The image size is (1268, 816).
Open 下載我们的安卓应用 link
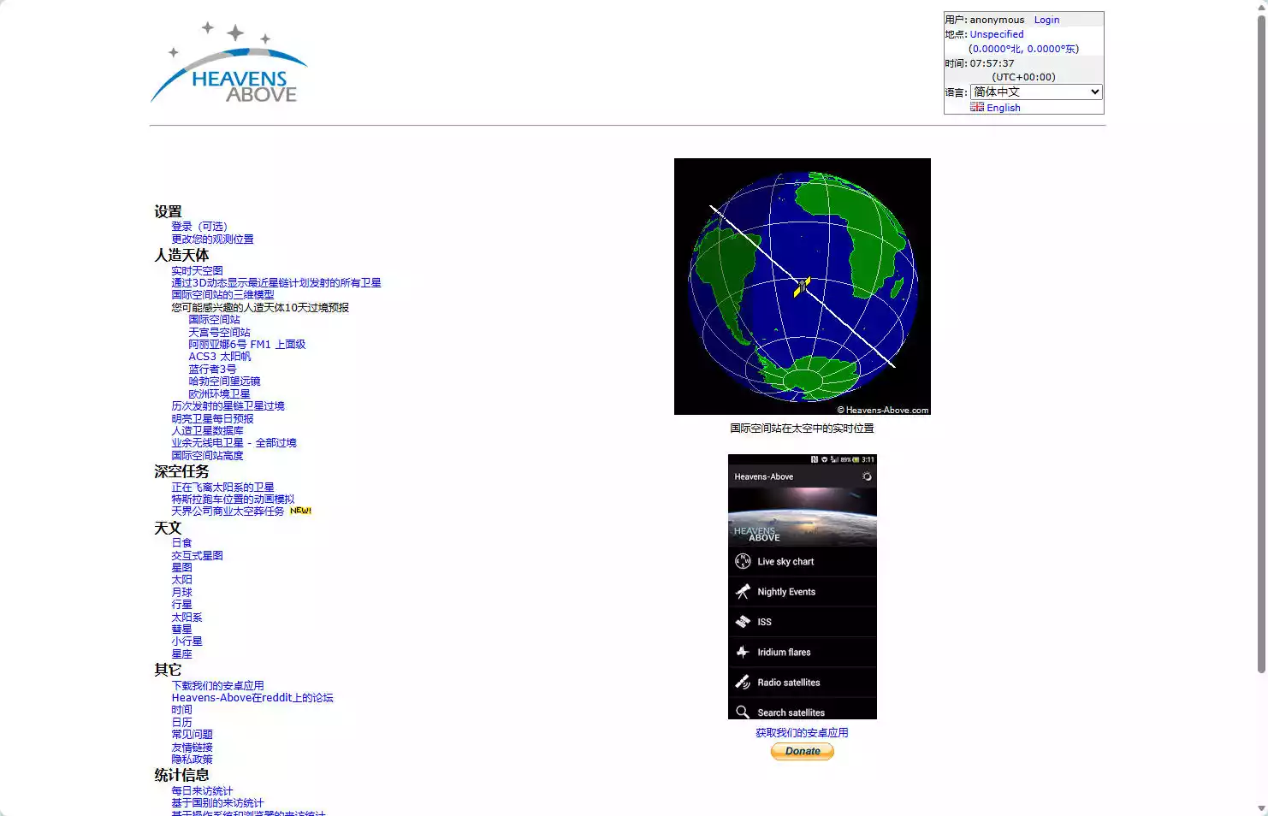tap(217, 686)
